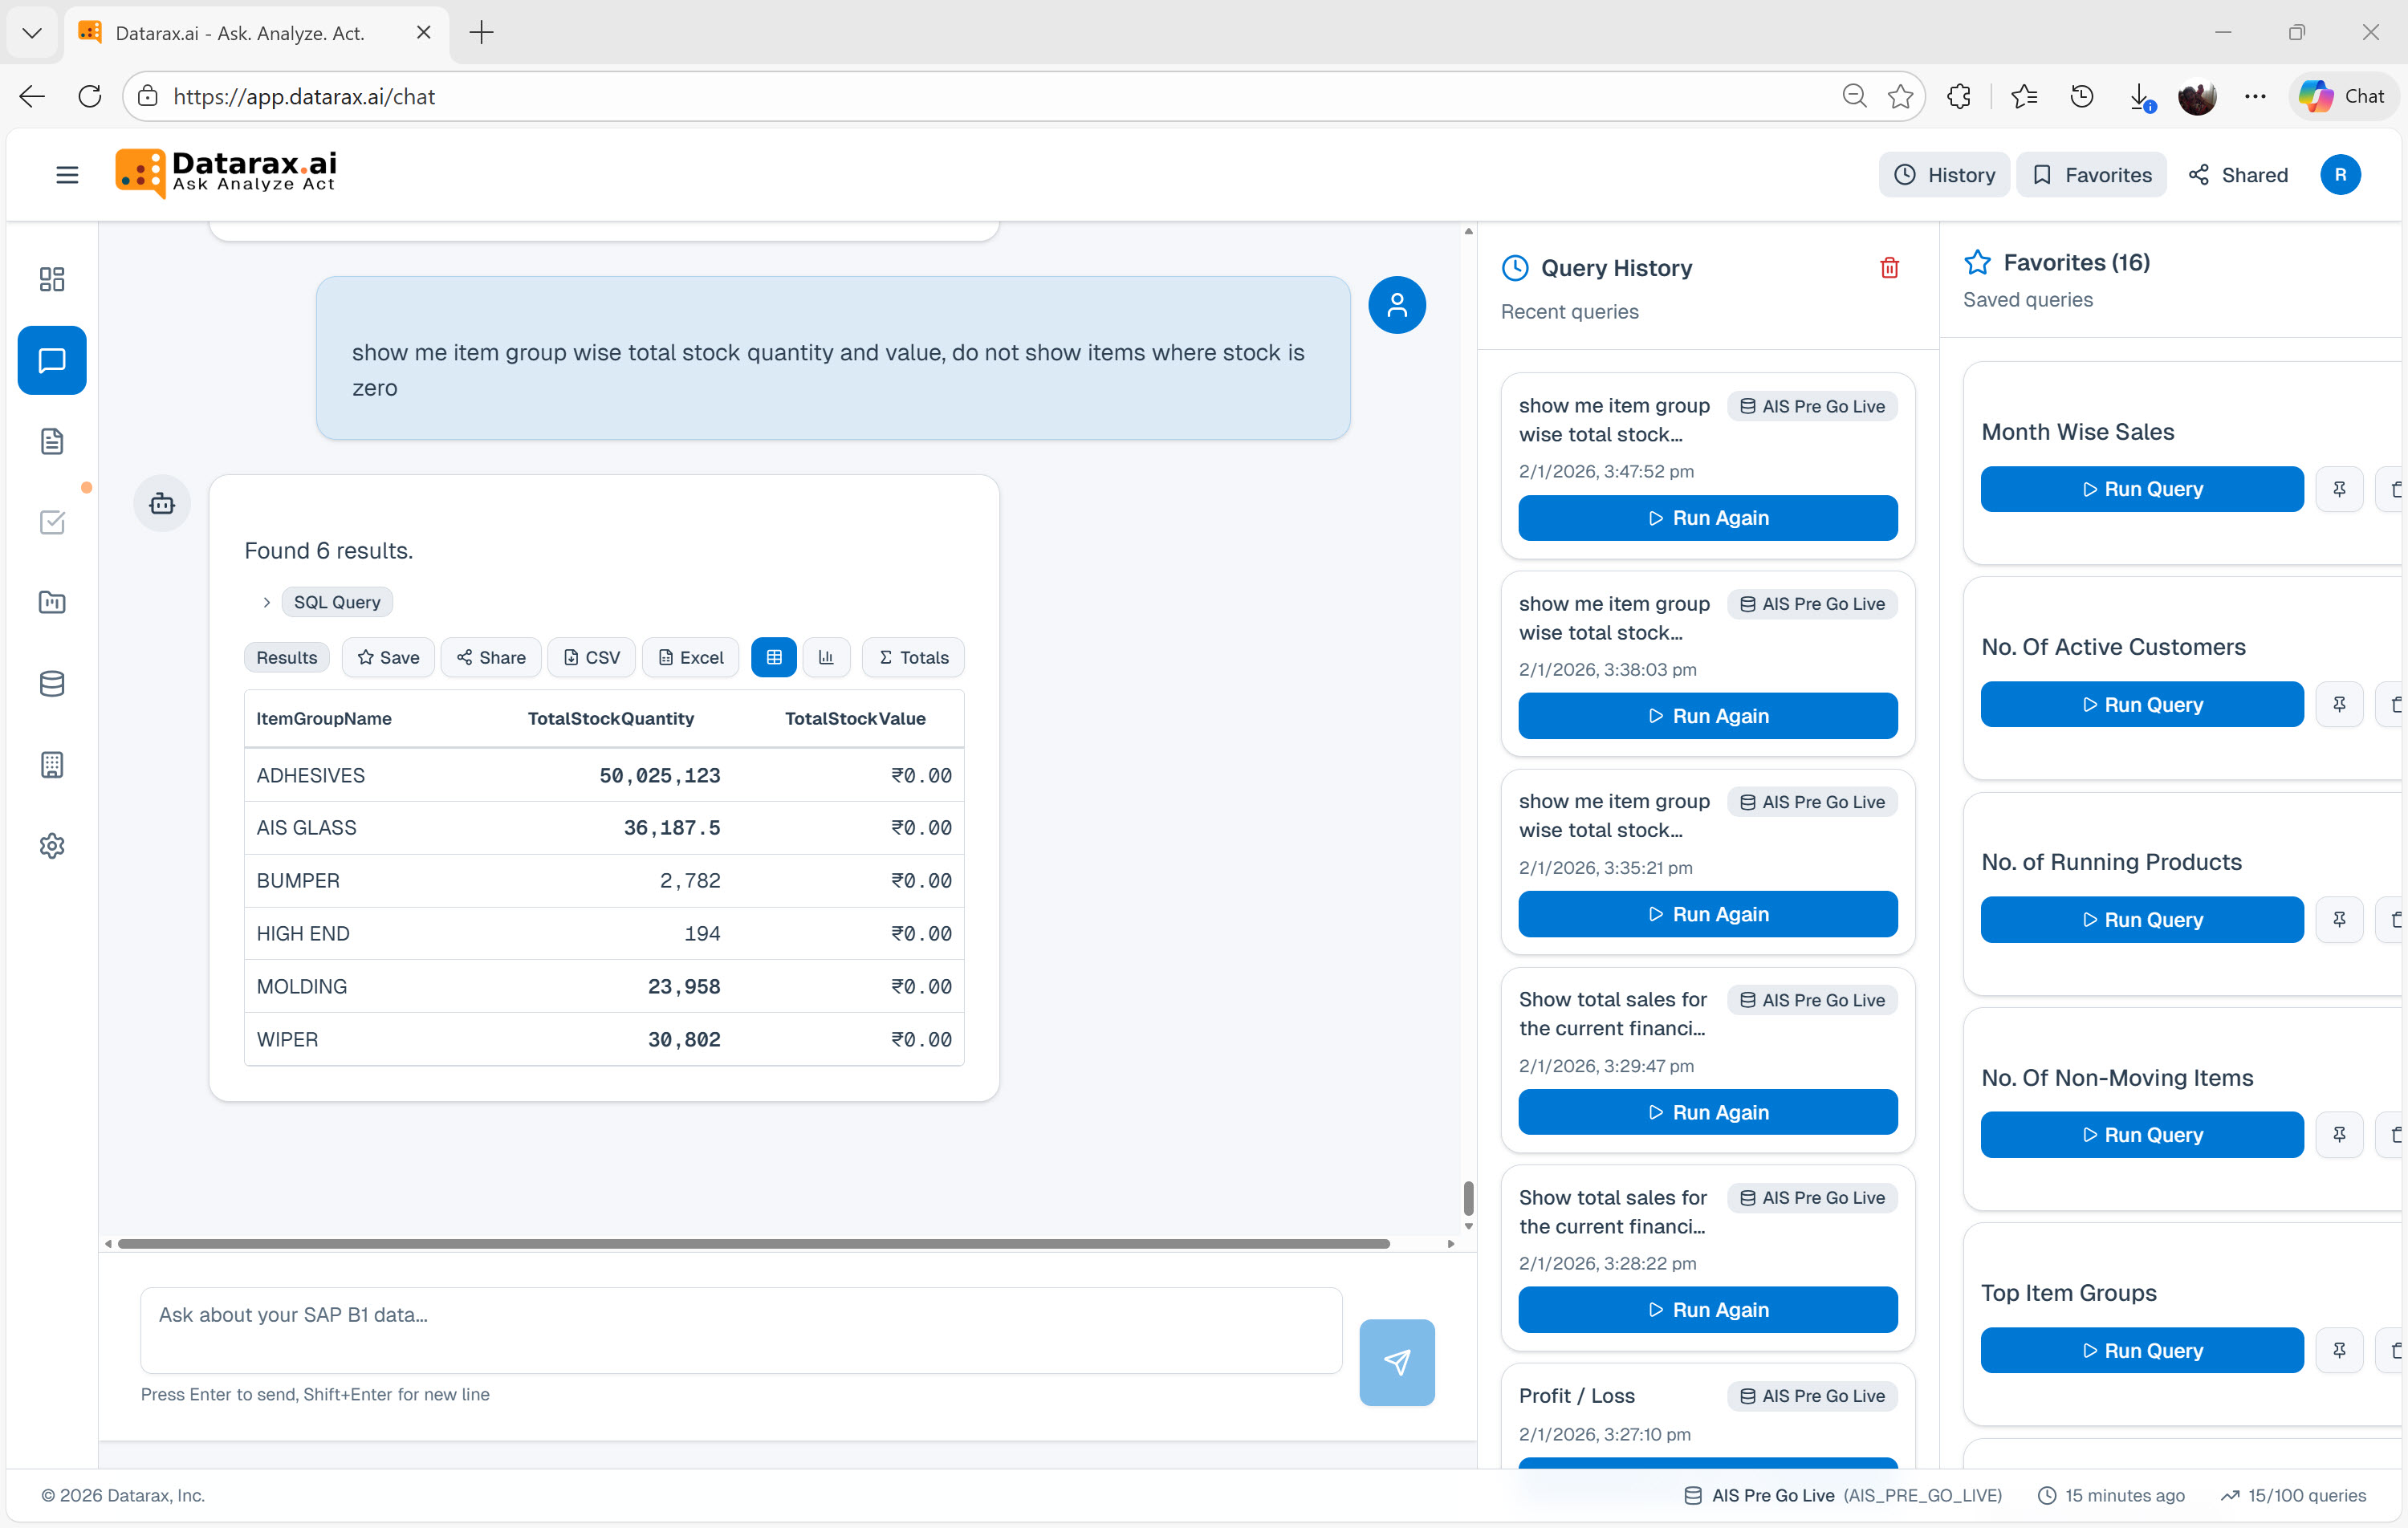
Task: Pin the Top Item Groups favorite
Action: (x=2339, y=1350)
